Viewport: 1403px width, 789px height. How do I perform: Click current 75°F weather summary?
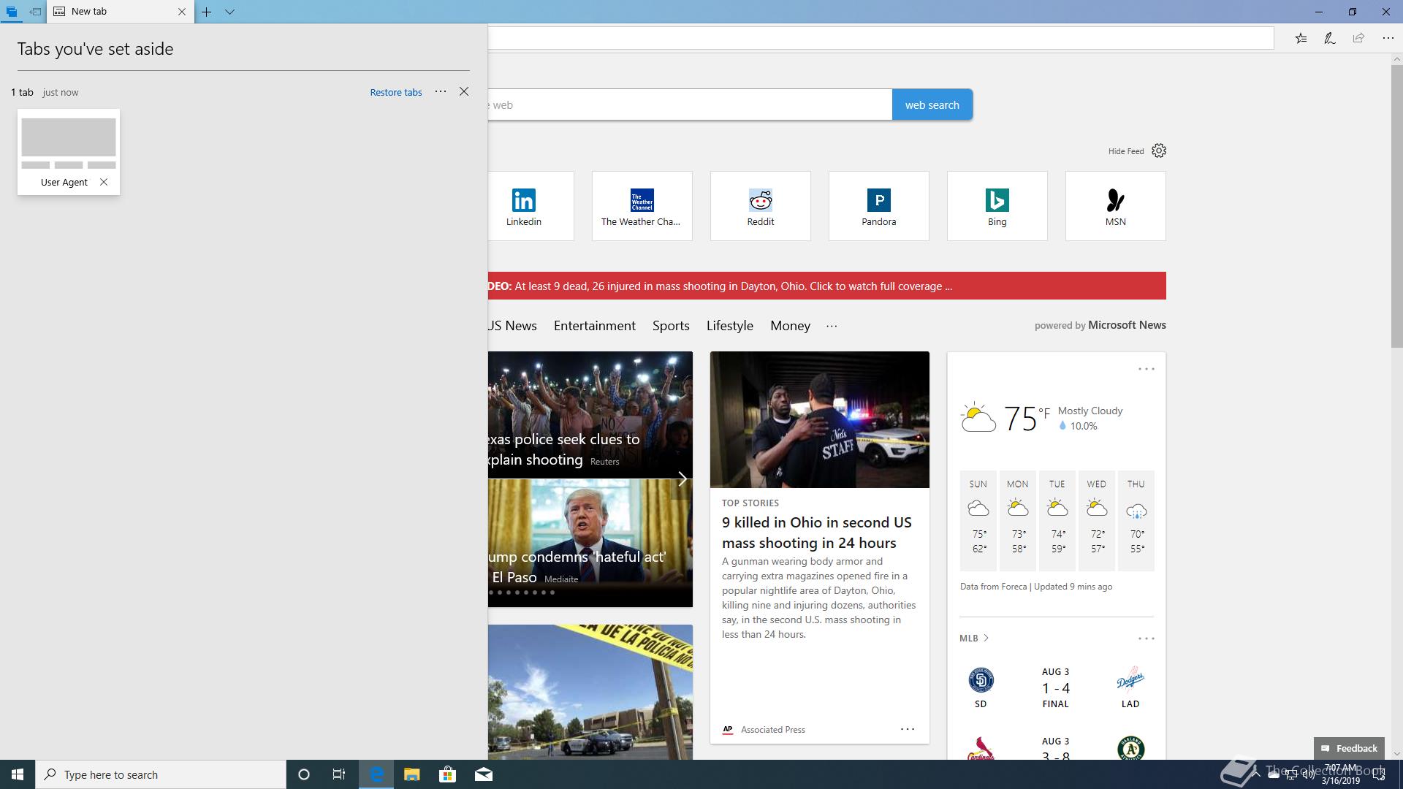click(1043, 418)
